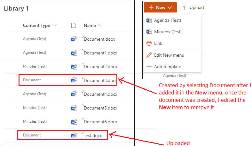Viewport: 252px width, 147px height.
Task: Click Agenda (Test) content type of Document4.docx
Action: [x=35, y=94]
